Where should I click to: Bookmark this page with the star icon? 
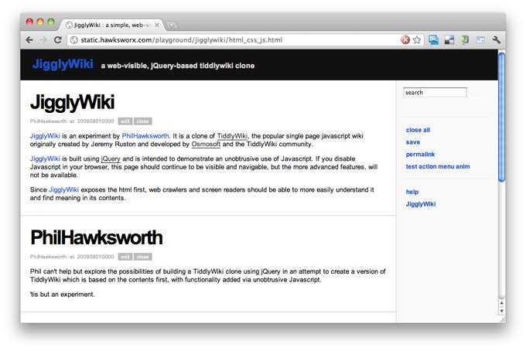click(417, 40)
